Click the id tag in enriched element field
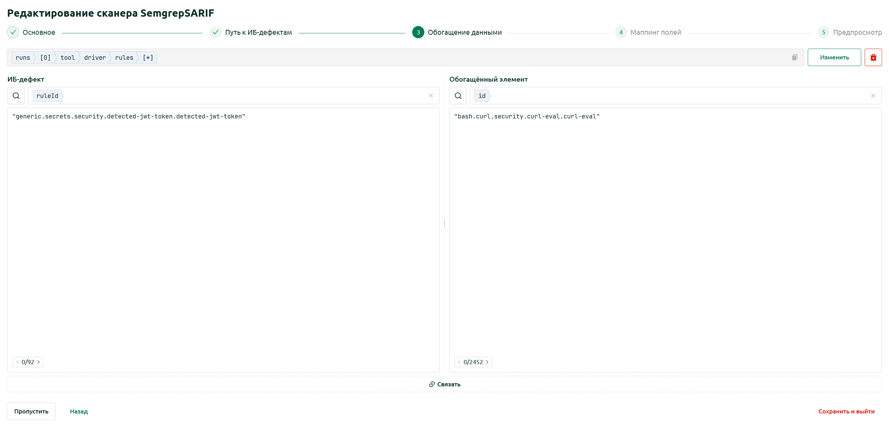The height and width of the screenshot is (427, 889). 482,96
